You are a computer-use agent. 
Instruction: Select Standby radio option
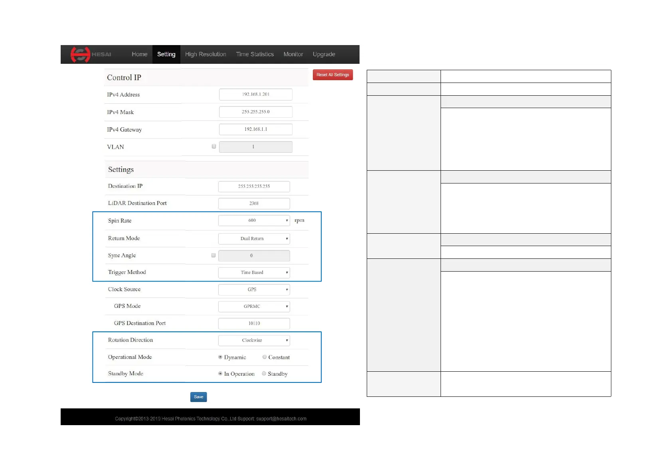click(264, 374)
